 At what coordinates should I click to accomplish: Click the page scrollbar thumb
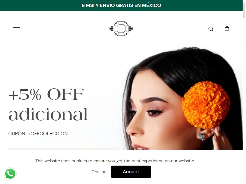pyautogui.click(x=244, y=11)
